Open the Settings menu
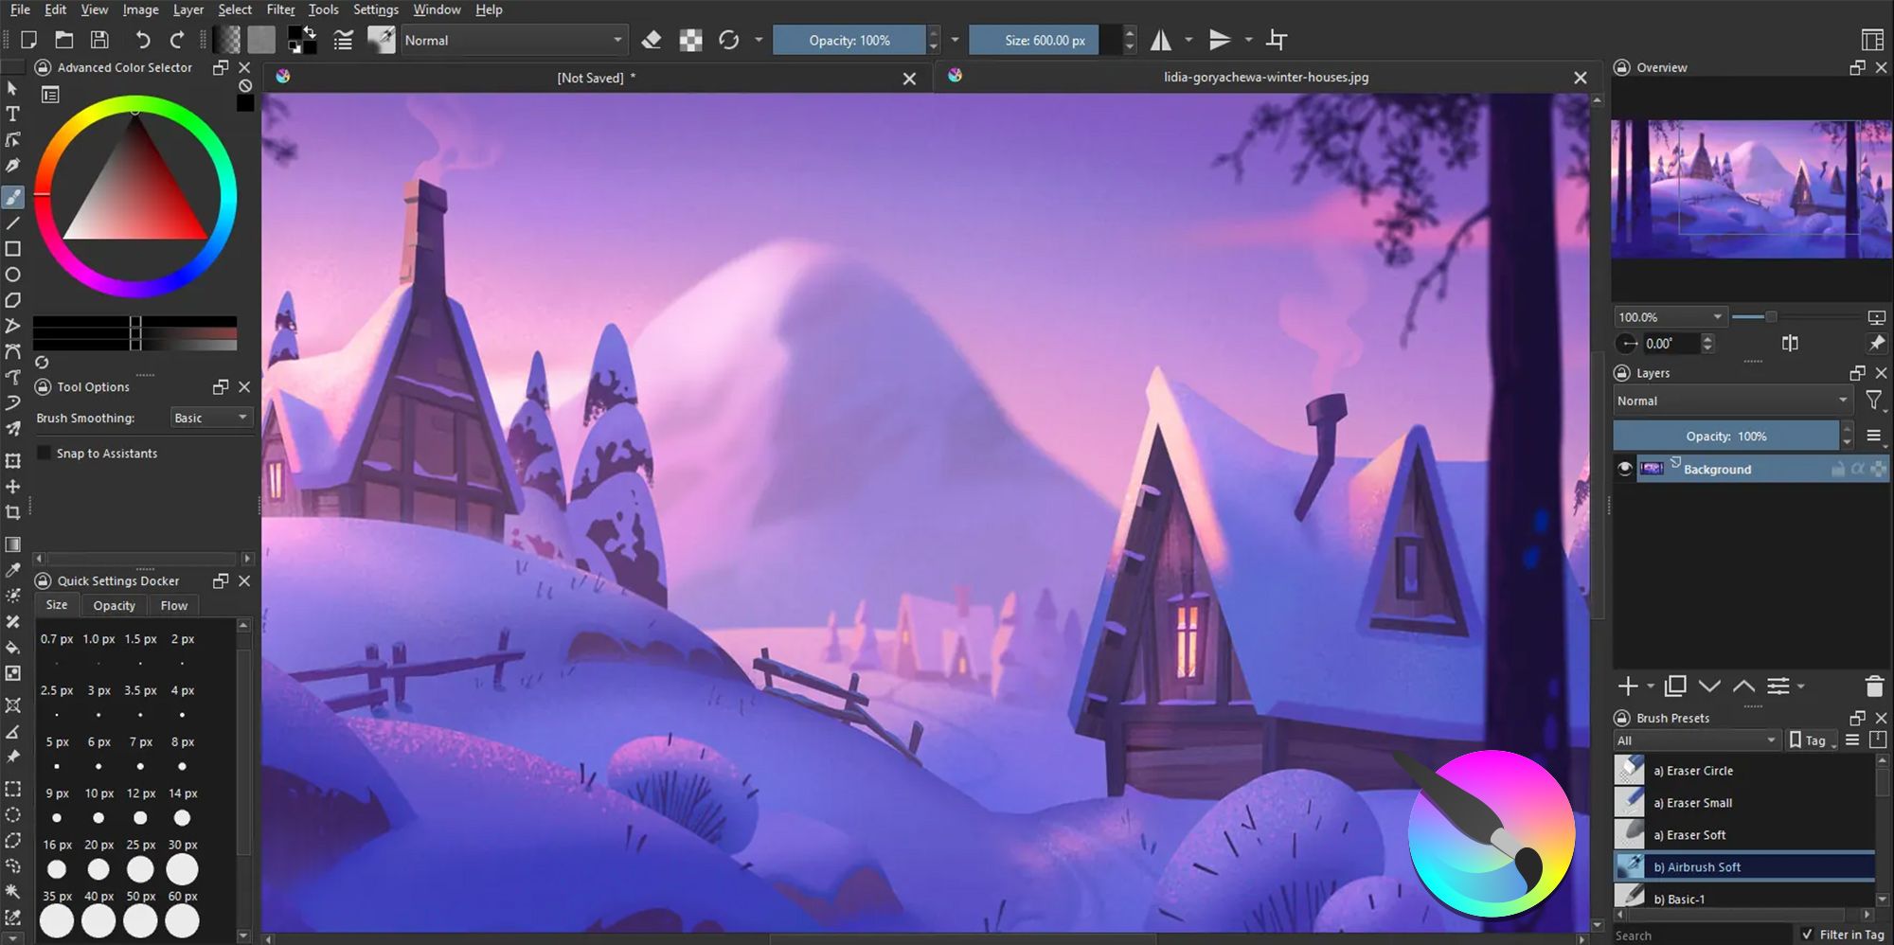1894x945 pixels. [376, 9]
